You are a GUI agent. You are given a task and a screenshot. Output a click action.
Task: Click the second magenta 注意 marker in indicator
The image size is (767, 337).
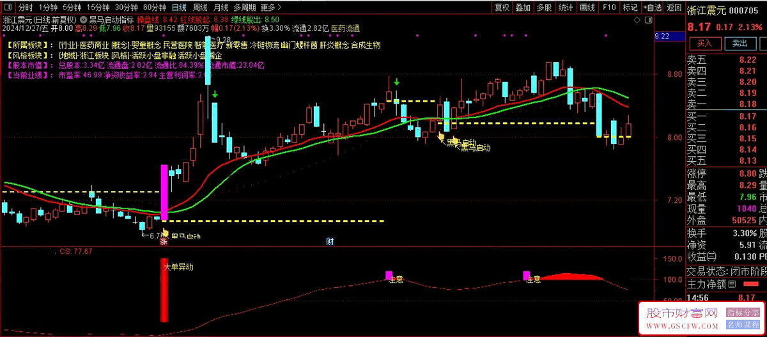[527, 276]
